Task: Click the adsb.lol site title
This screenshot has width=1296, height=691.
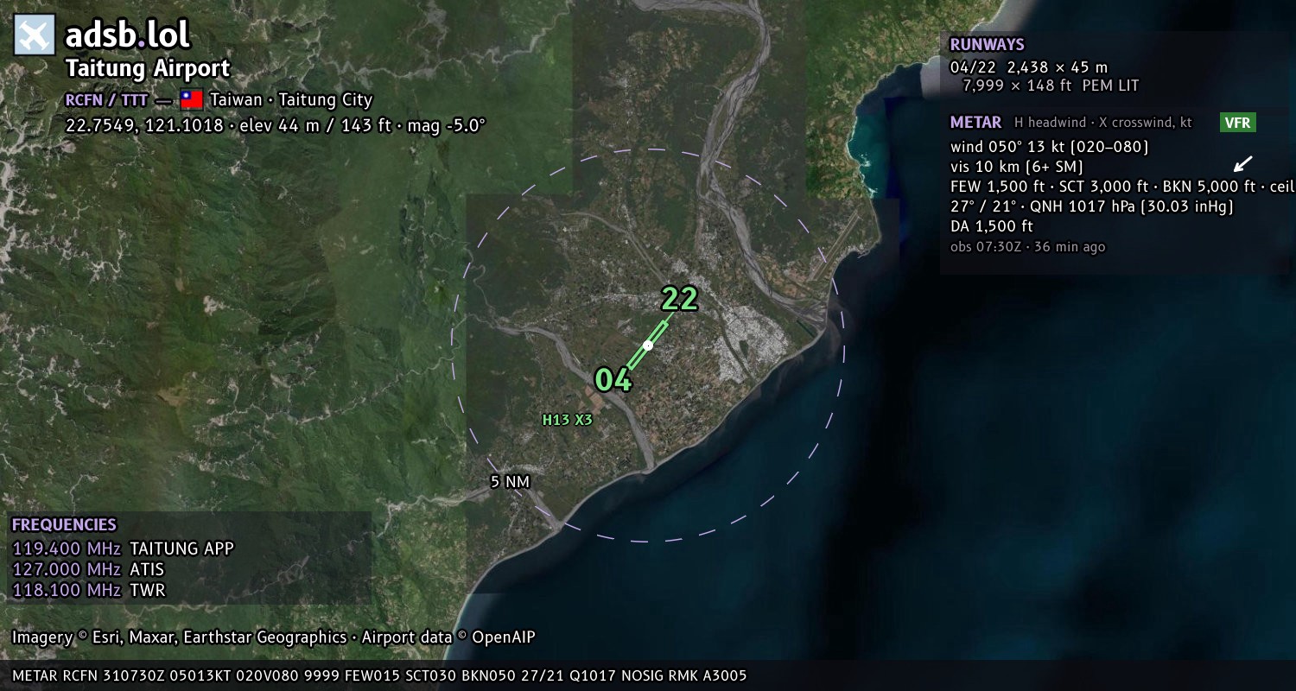Action: coord(128,35)
